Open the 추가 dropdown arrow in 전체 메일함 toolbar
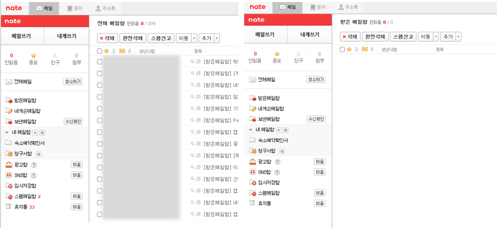The width and height of the screenshot is (500, 228). coord(217,38)
